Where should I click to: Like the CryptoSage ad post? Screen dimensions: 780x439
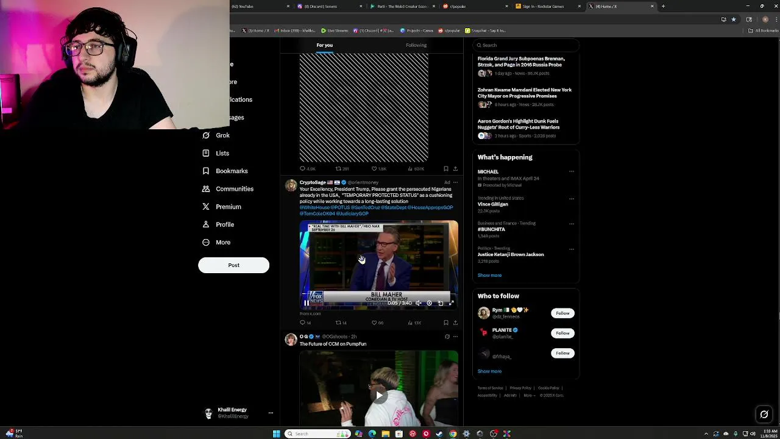pos(377,323)
